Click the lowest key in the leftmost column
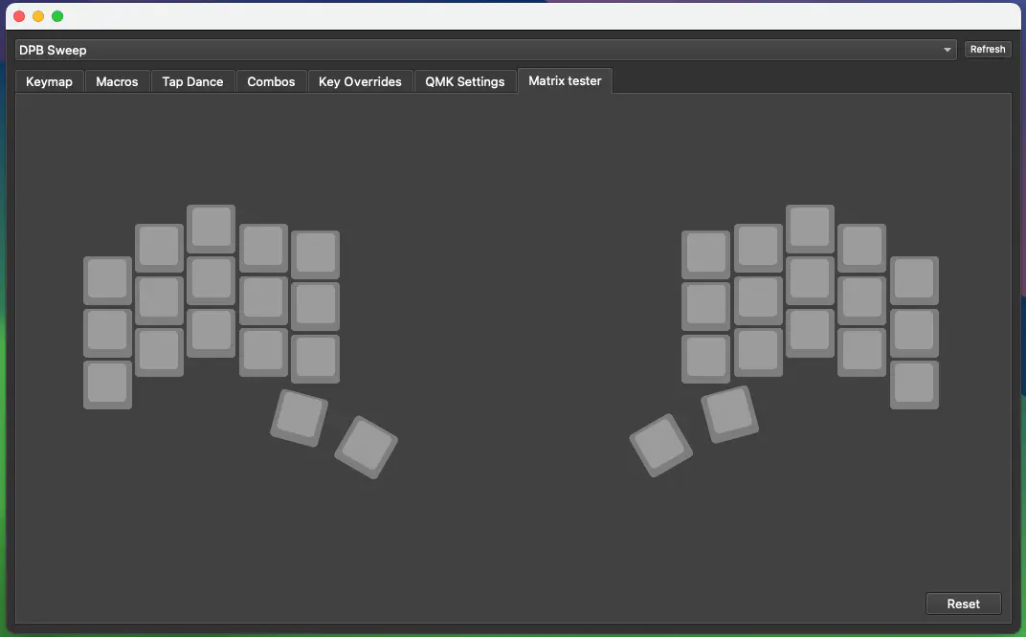The height and width of the screenshot is (637, 1026). coord(107,384)
